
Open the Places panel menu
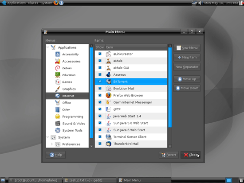pos(33,3)
